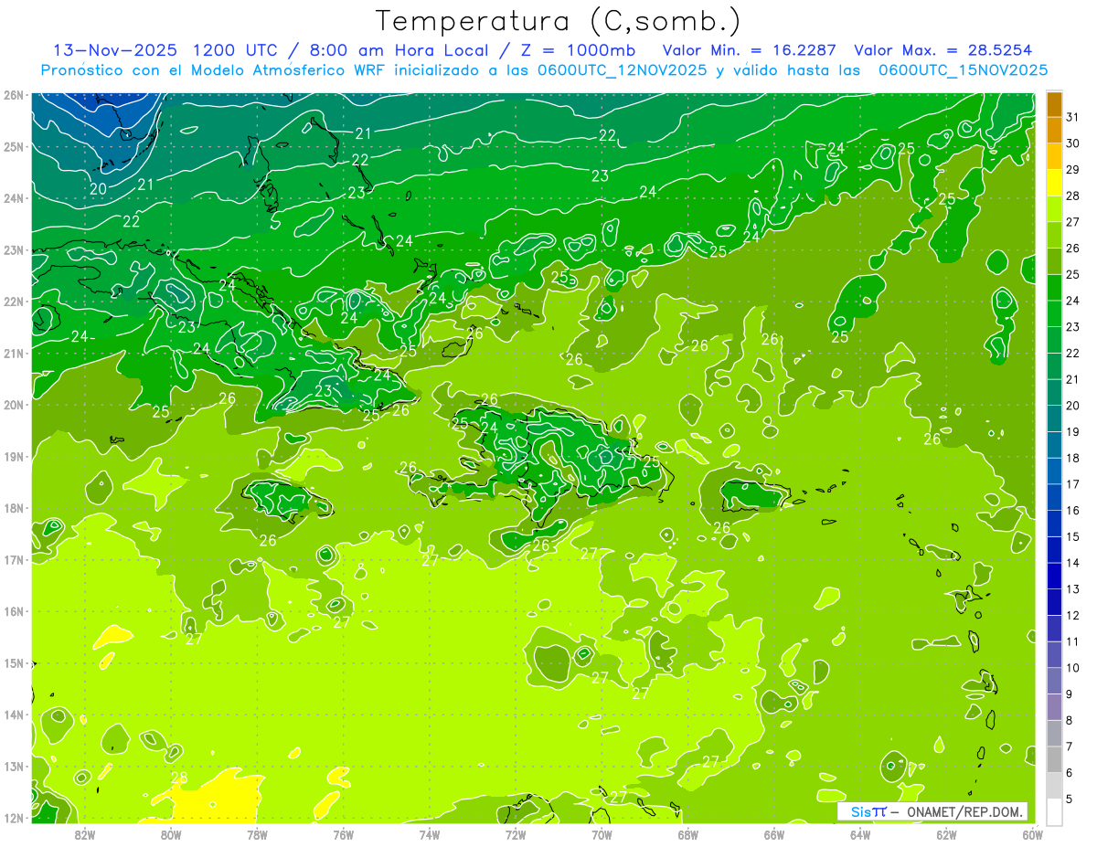Click legend swatch between 5 and 6

pyautogui.click(x=1055, y=786)
